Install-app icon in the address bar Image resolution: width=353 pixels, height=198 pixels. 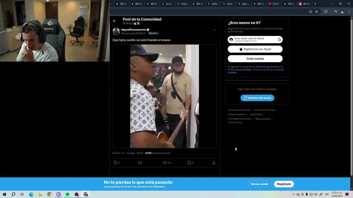tap(311, 12)
